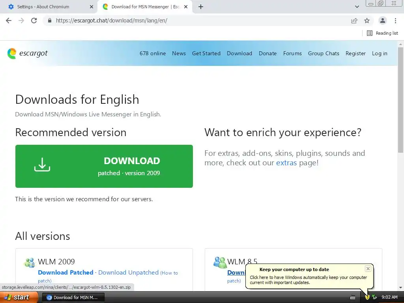Click the share page icon in address bar
The height and width of the screenshot is (303, 404).
click(354, 21)
